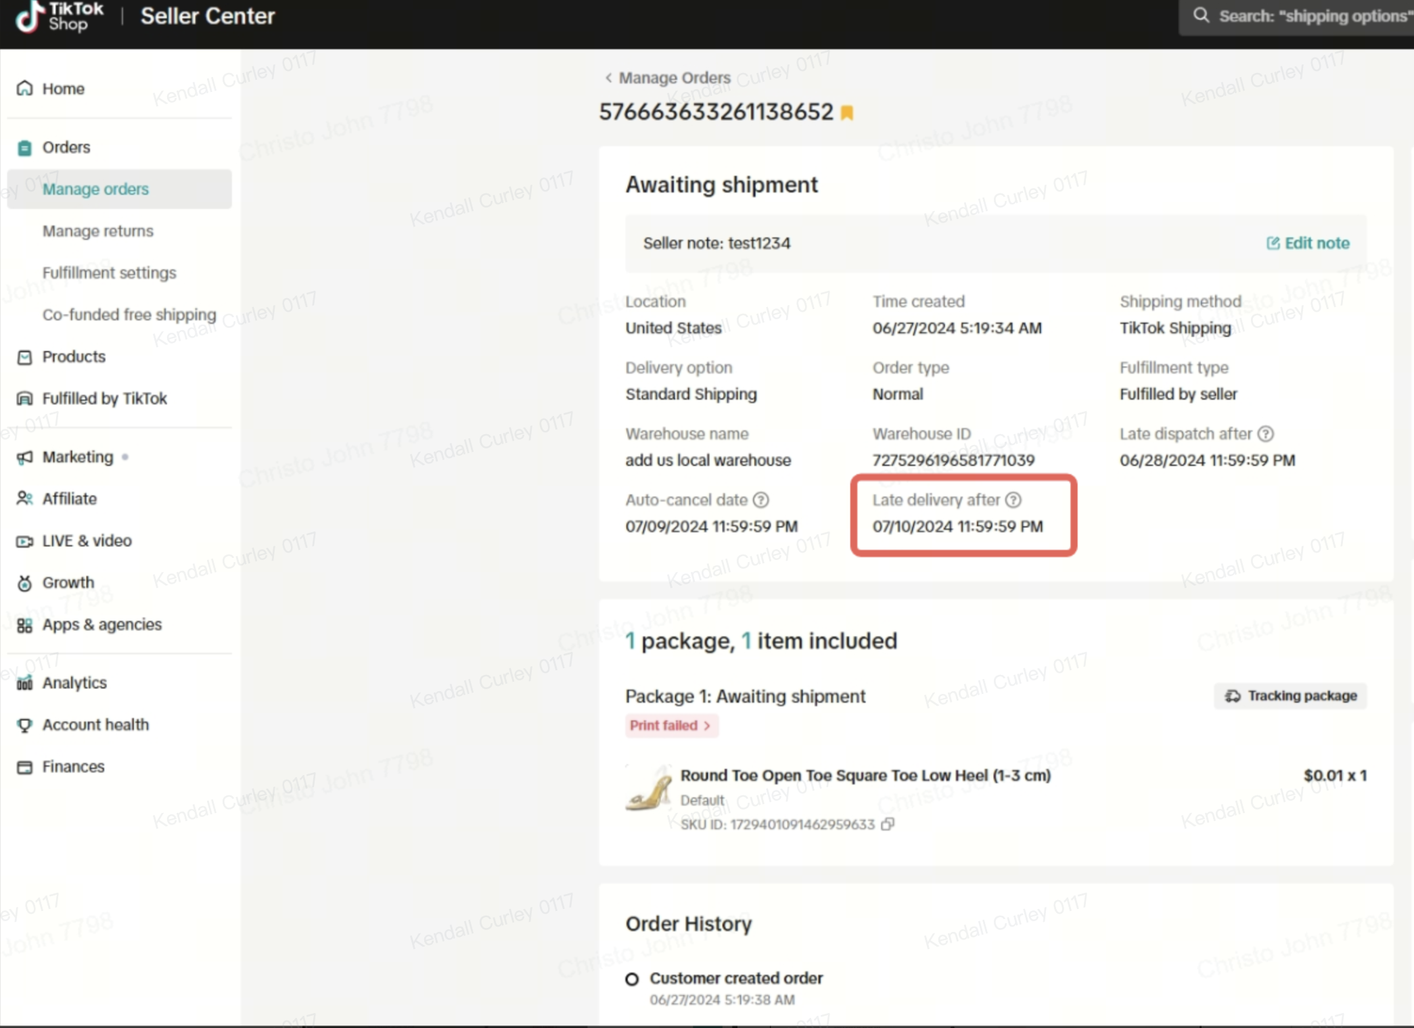Click the TikTok Shop logo
Screen dimensions: 1414x1028
pyautogui.click(x=60, y=16)
